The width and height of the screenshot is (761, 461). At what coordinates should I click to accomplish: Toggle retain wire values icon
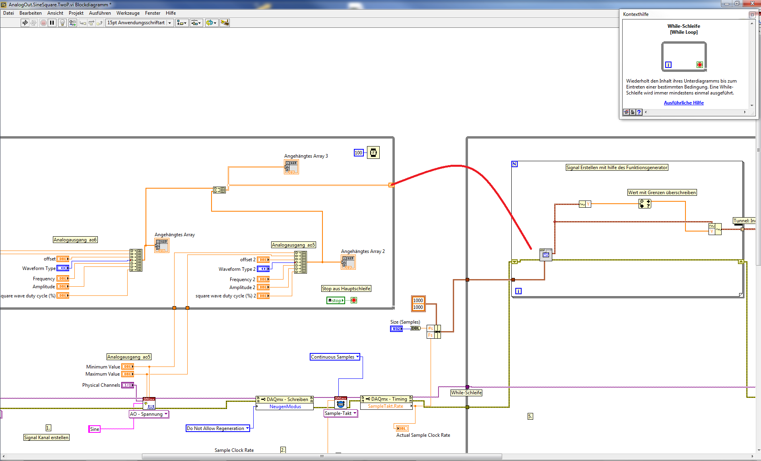point(73,23)
